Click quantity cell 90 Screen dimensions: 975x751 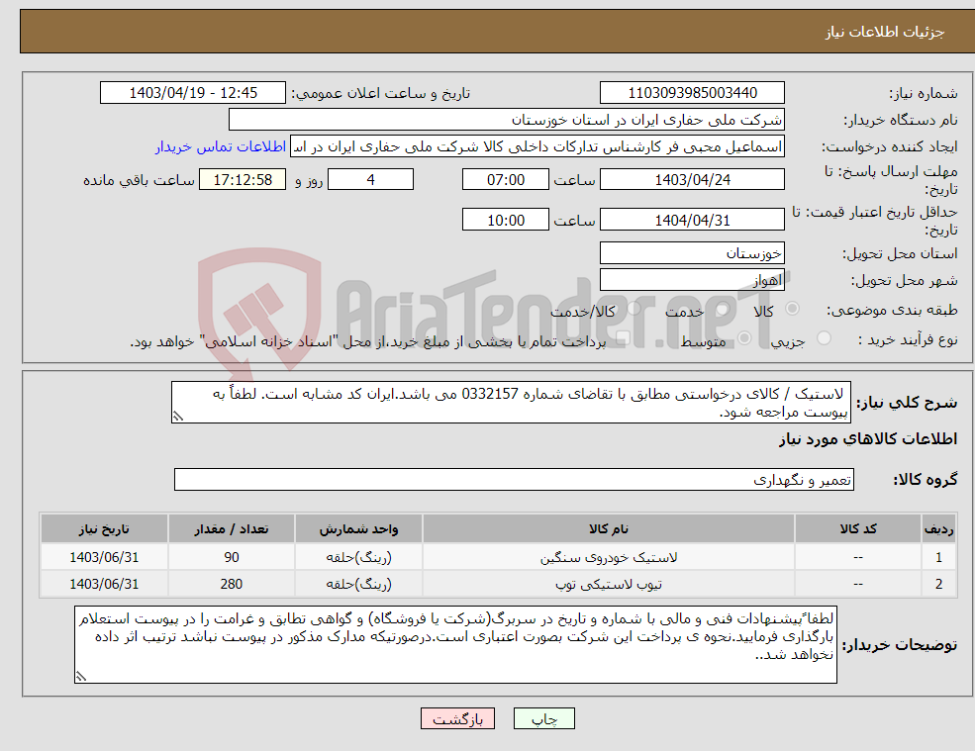coord(232,557)
